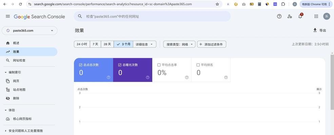The height and width of the screenshot is (135, 334).
Task: Open the notifications bell
Action: click(x=300, y=16)
